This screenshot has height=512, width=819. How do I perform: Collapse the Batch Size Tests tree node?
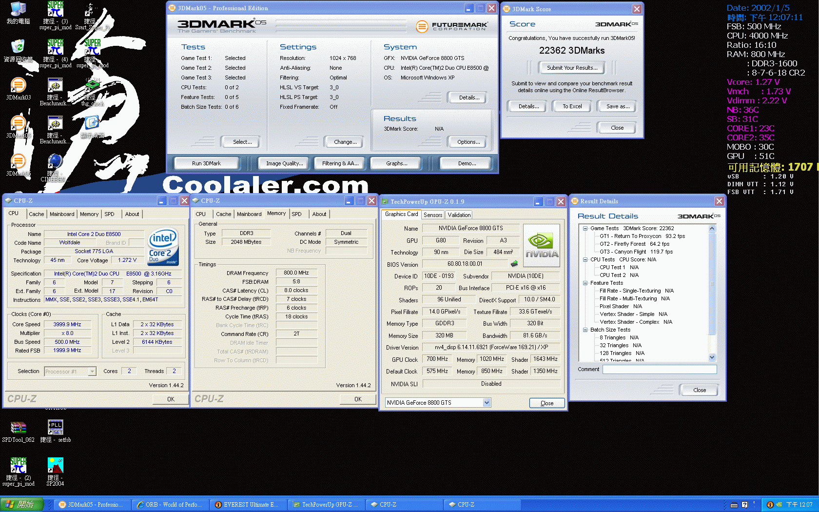(x=585, y=330)
